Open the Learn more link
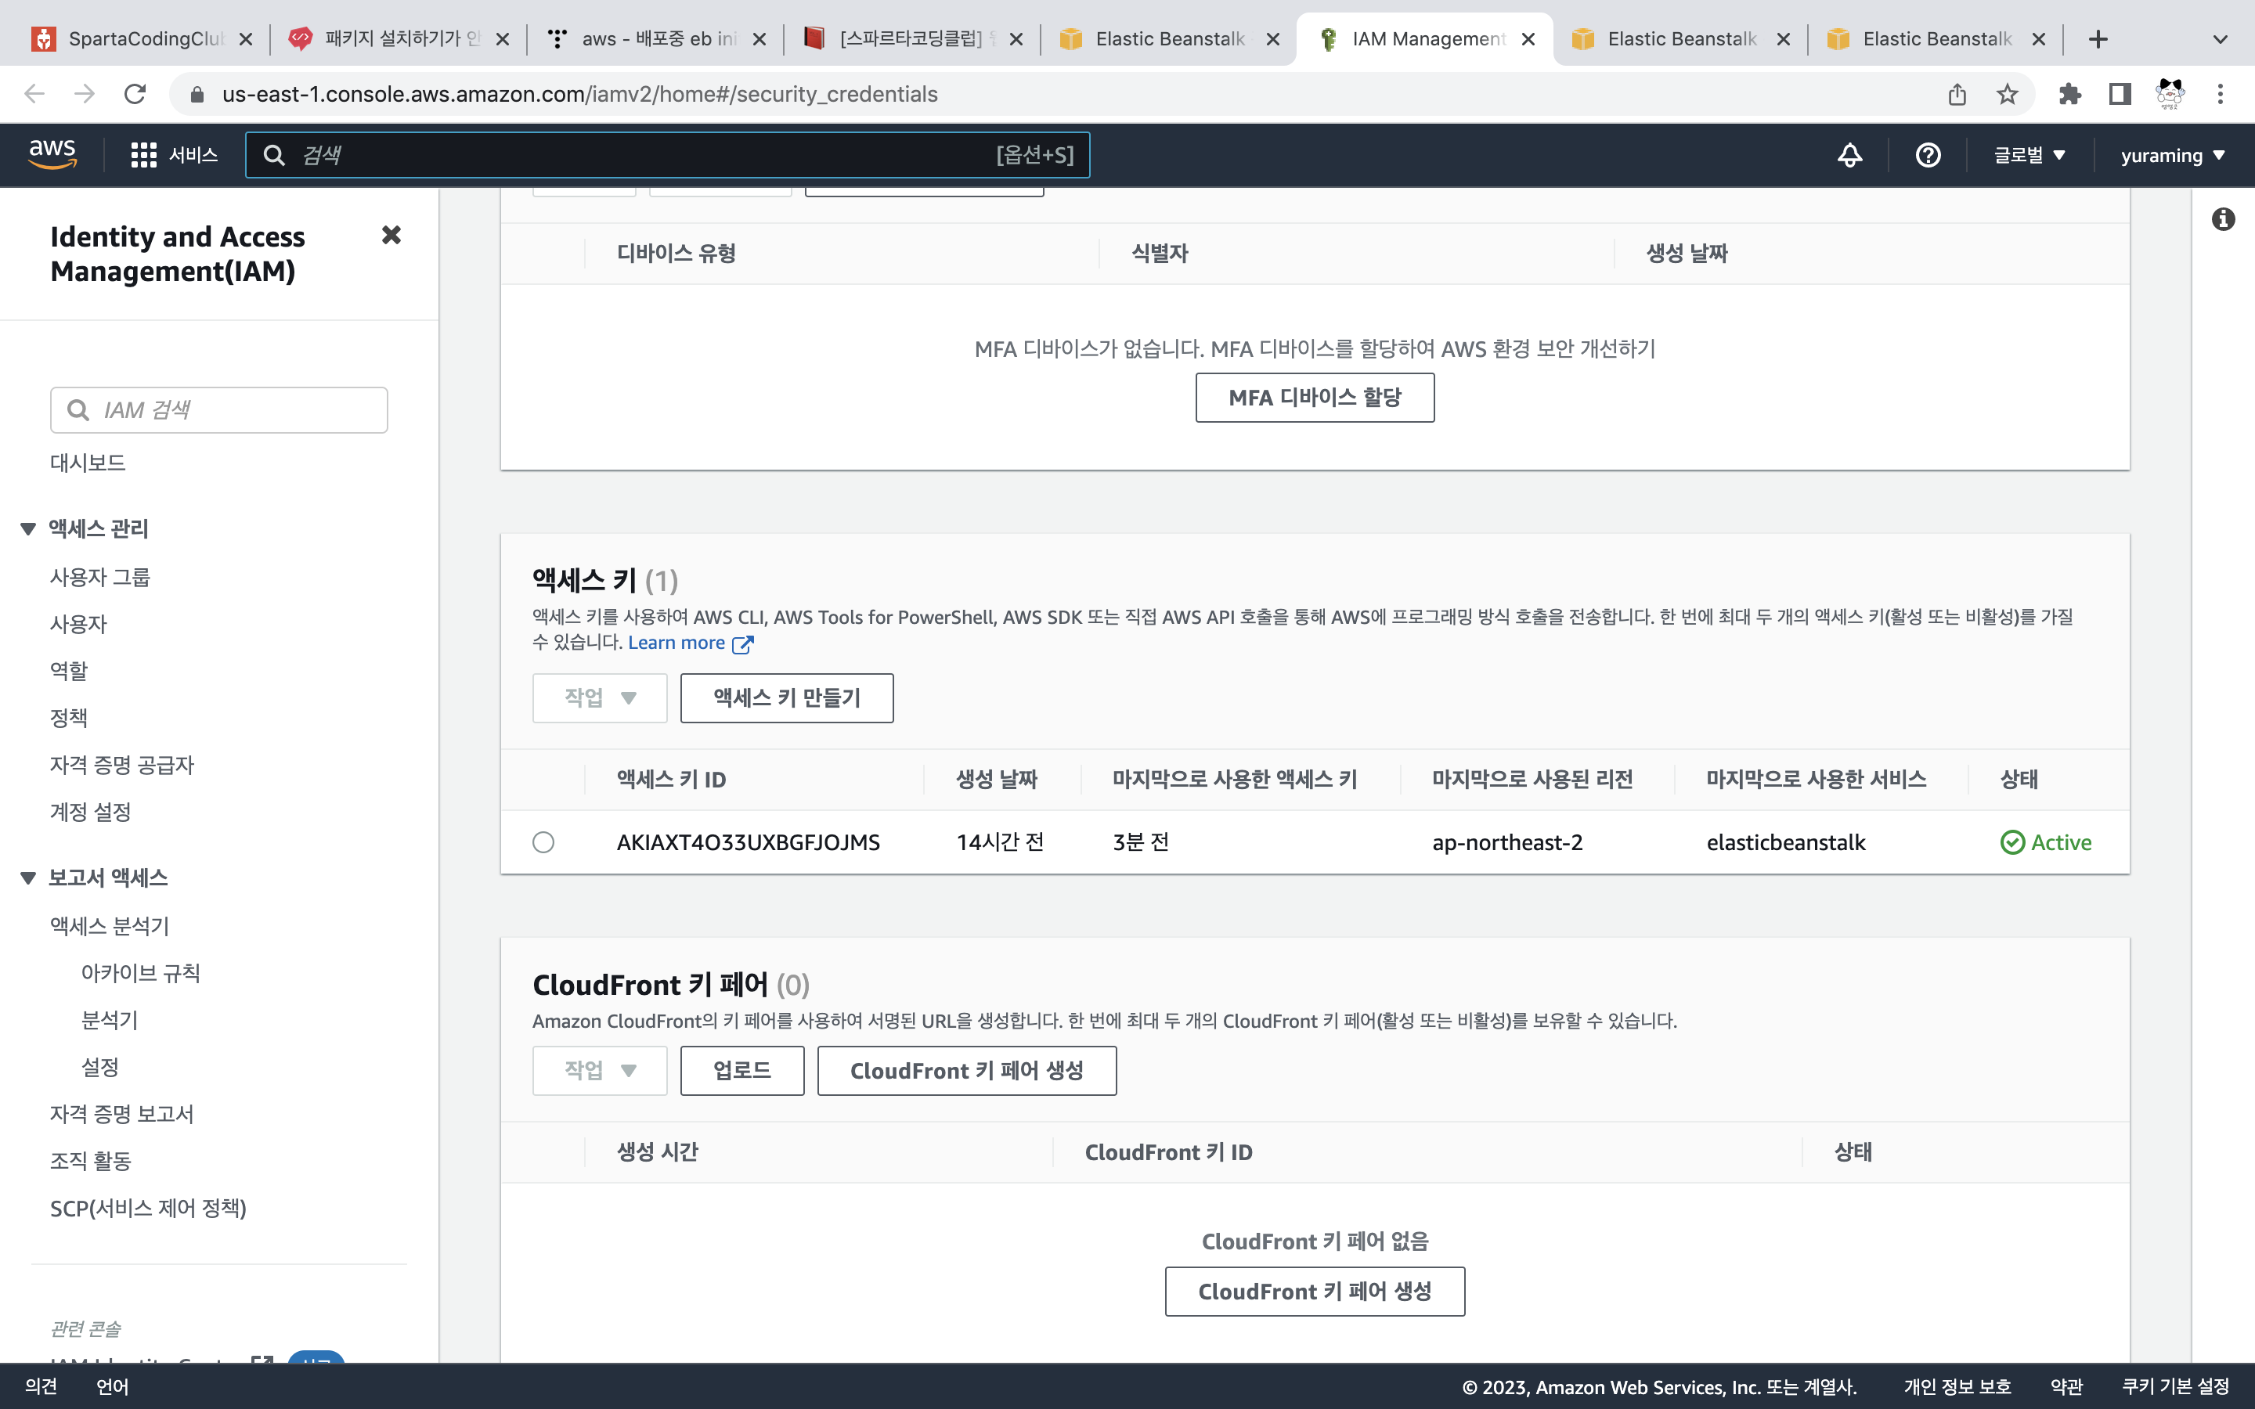Image resolution: width=2255 pixels, height=1409 pixels. [x=676, y=643]
